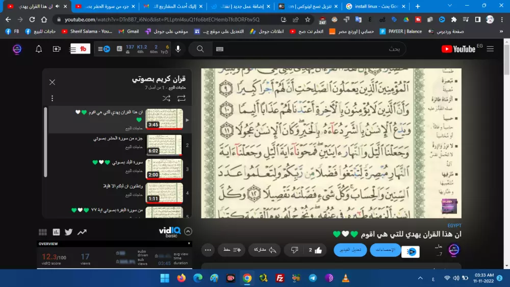The width and height of the screenshot is (510, 287).
Task: Open Firefox from the taskbar
Action: pyautogui.click(x=181, y=278)
